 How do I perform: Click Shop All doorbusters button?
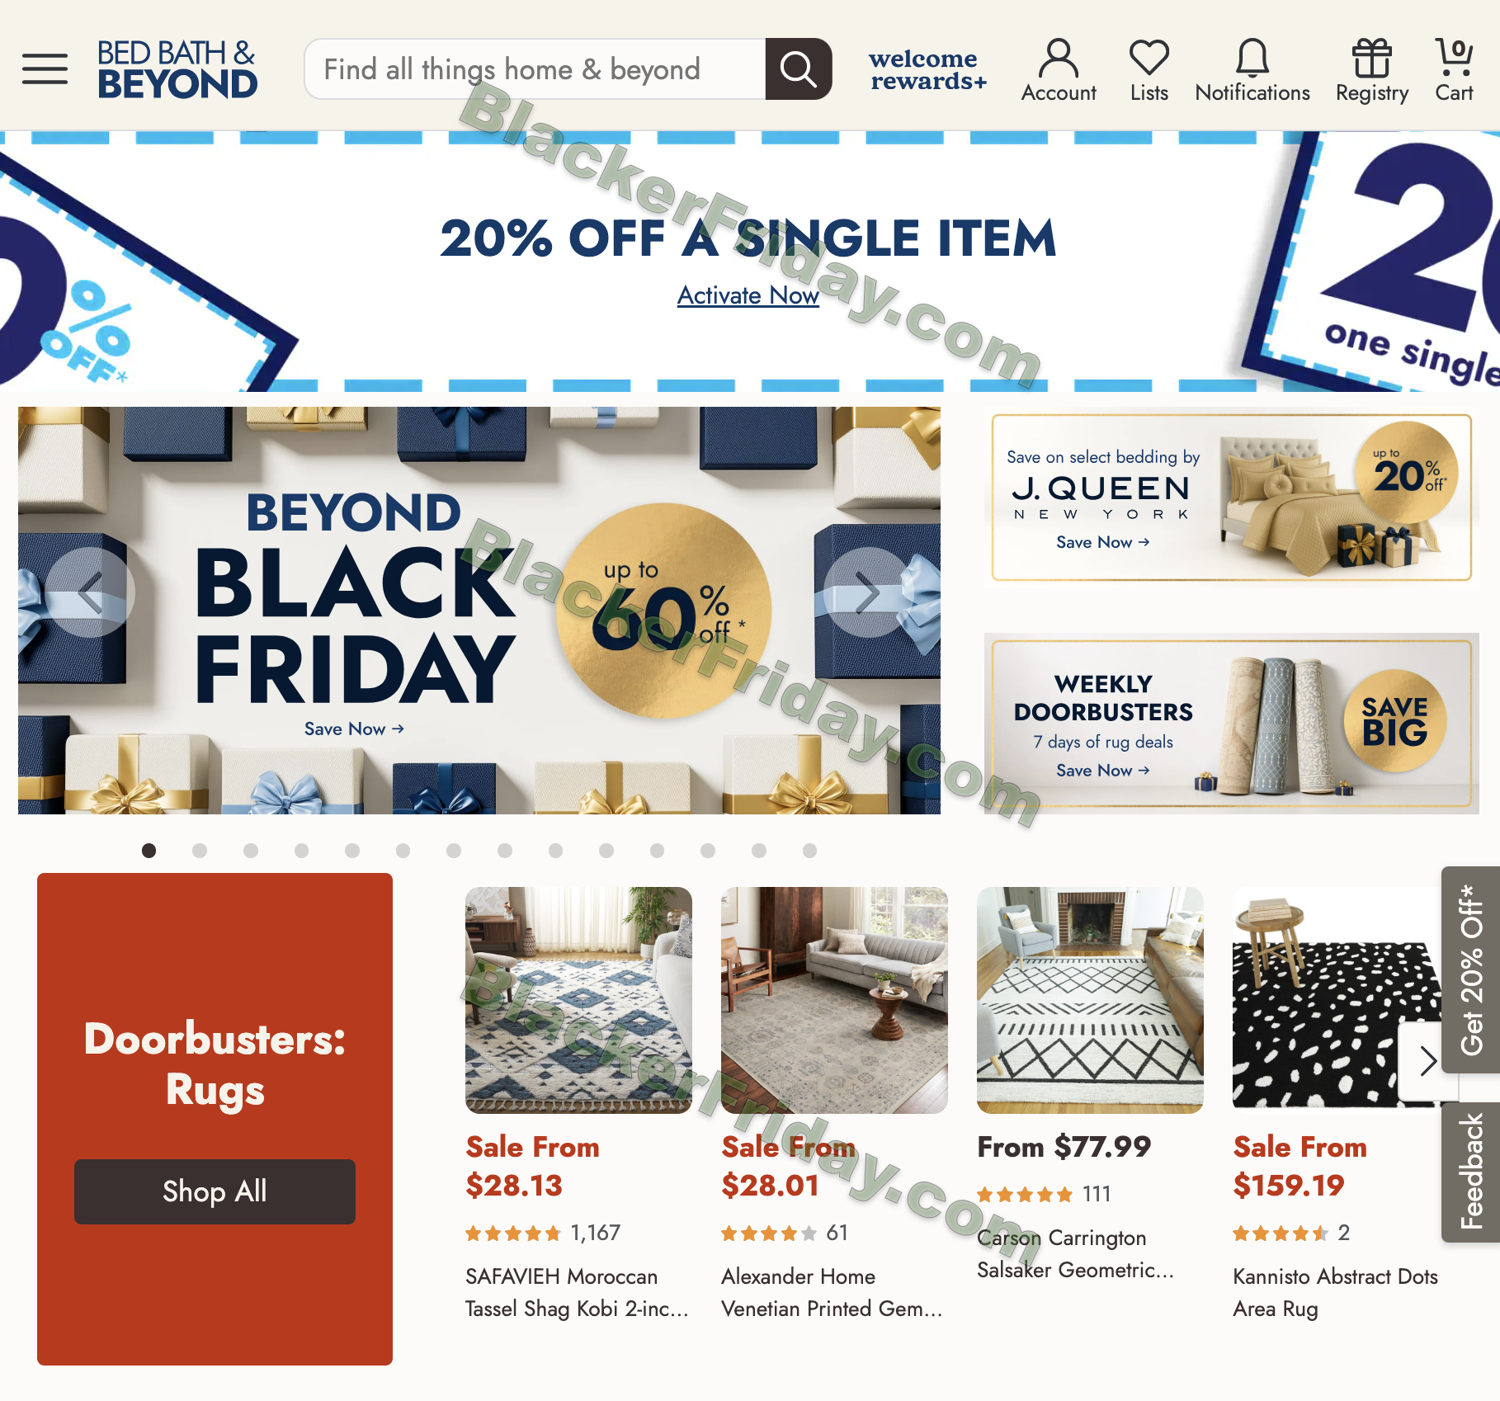pyautogui.click(x=215, y=1191)
